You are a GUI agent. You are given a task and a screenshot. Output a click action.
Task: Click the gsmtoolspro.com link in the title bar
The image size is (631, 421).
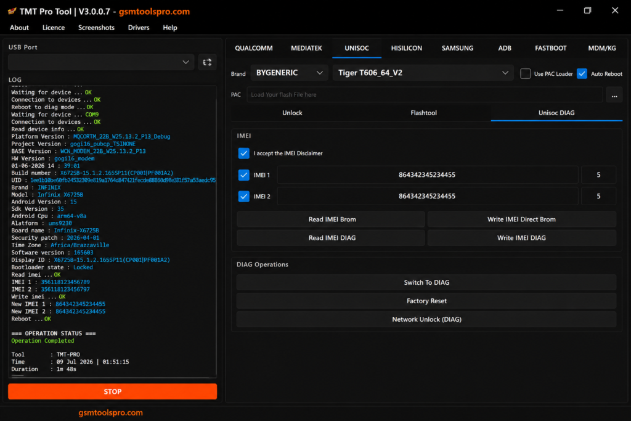pos(154,12)
